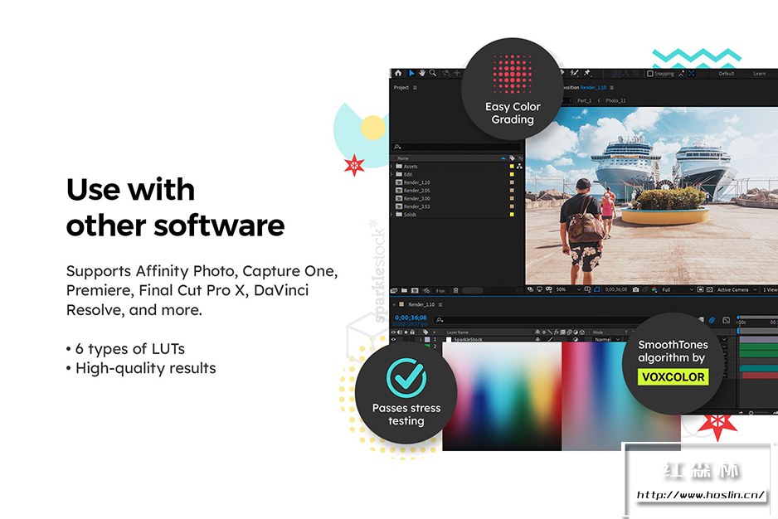Select the Selection arrow tool
The image size is (778, 519).
coord(411,73)
